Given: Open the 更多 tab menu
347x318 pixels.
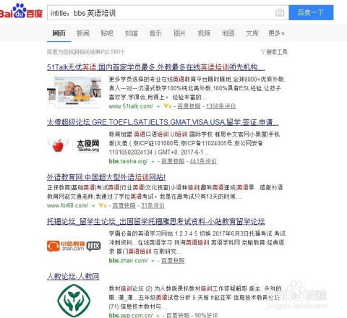Looking at the screenshot, I should (276, 33).
